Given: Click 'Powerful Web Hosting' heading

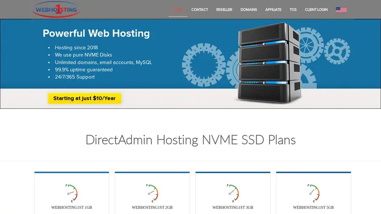Looking at the screenshot, I should (96, 33).
